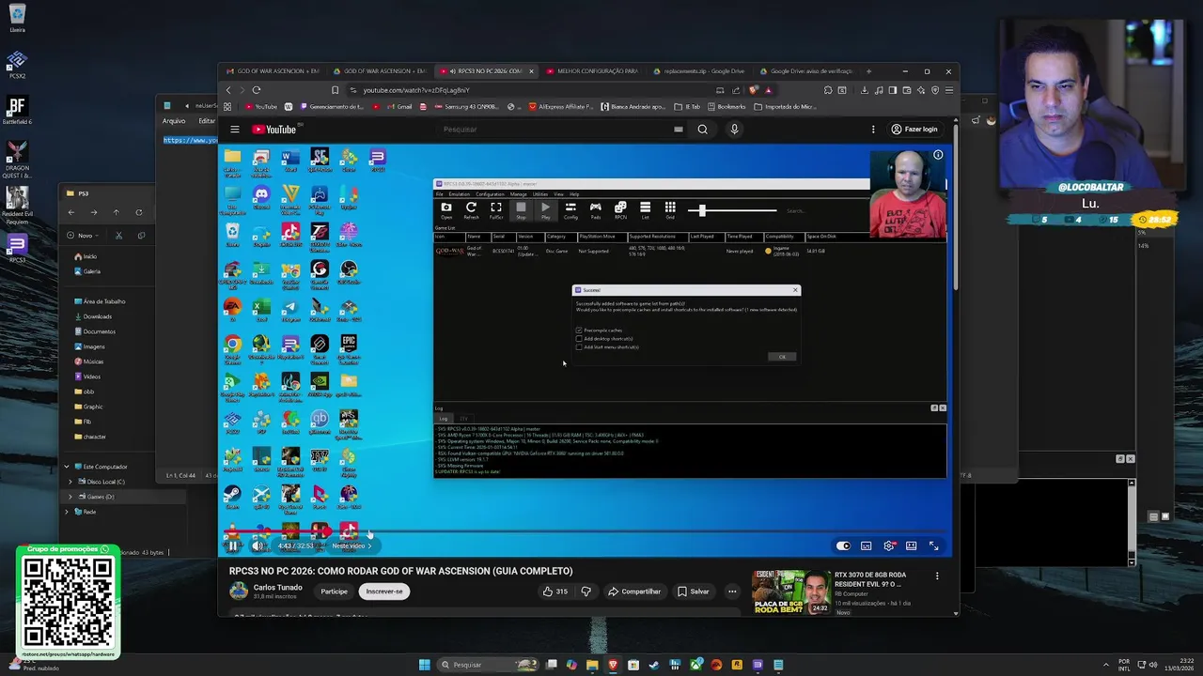
Task: Go to YouTube home via logo
Action: [274, 130]
